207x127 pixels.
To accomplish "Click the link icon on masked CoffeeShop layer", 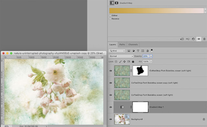I will (x=131, y=71).
